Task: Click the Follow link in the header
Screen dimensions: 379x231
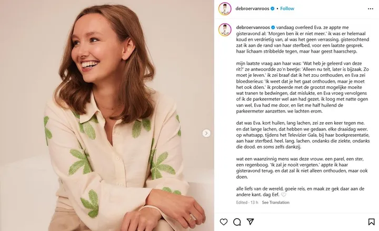Action: tap(287, 8)
